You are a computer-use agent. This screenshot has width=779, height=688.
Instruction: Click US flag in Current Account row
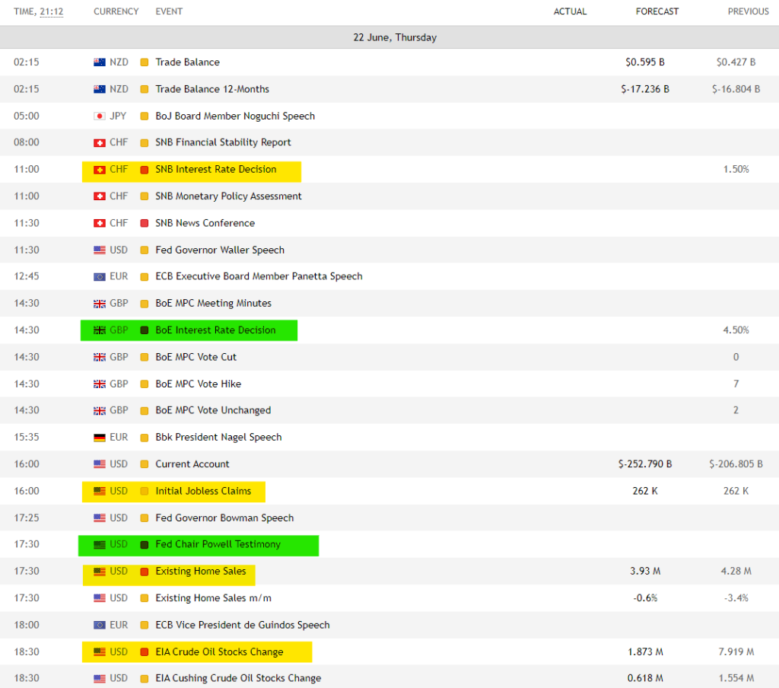(x=100, y=464)
